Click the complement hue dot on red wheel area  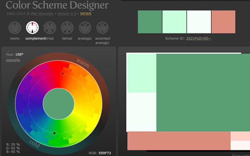pyautogui.click(x=62, y=74)
